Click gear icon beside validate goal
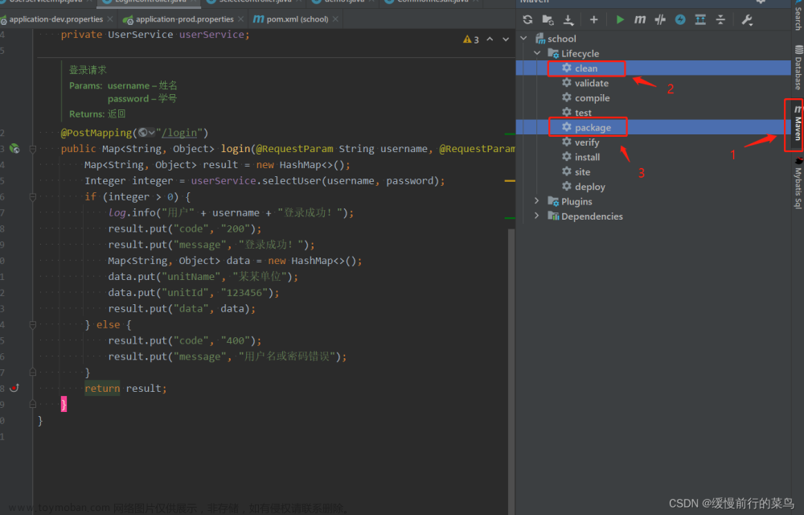The image size is (804, 515). point(567,83)
